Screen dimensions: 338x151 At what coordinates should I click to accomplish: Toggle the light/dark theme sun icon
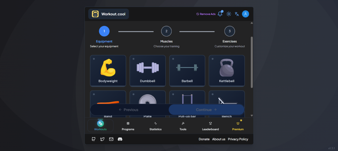(x=229, y=14)
